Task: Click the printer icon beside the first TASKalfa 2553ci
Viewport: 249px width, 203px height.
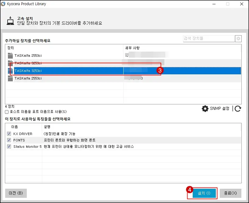Action: click(x=10, y=55)
